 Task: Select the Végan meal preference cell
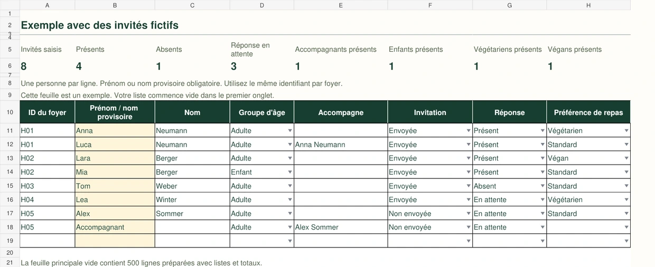pos(588,158)
